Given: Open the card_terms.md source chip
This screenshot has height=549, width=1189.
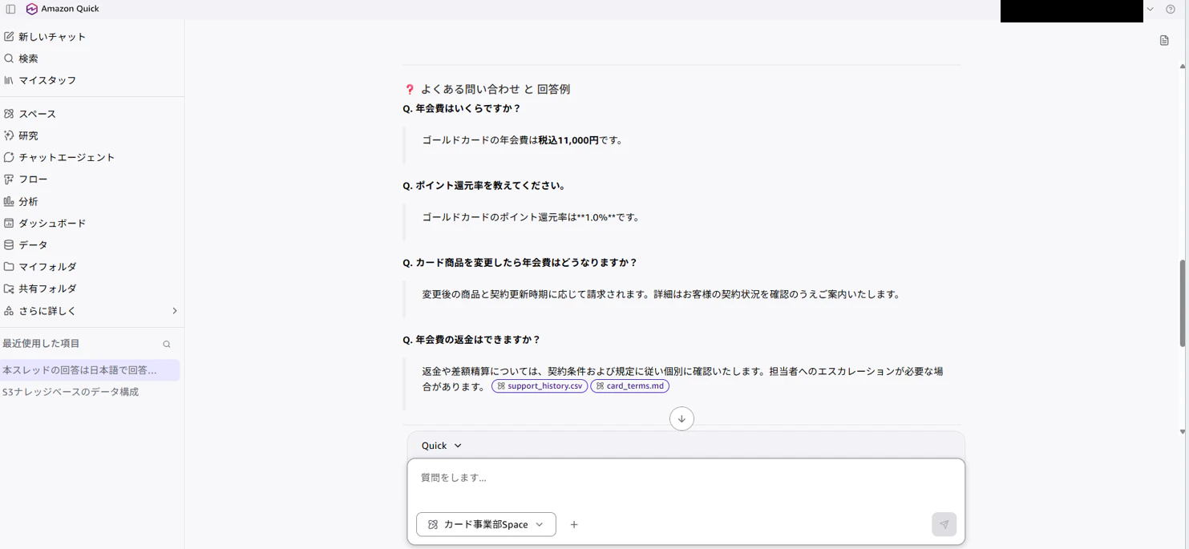Looking at the screenshot, I should click(629, 386).
